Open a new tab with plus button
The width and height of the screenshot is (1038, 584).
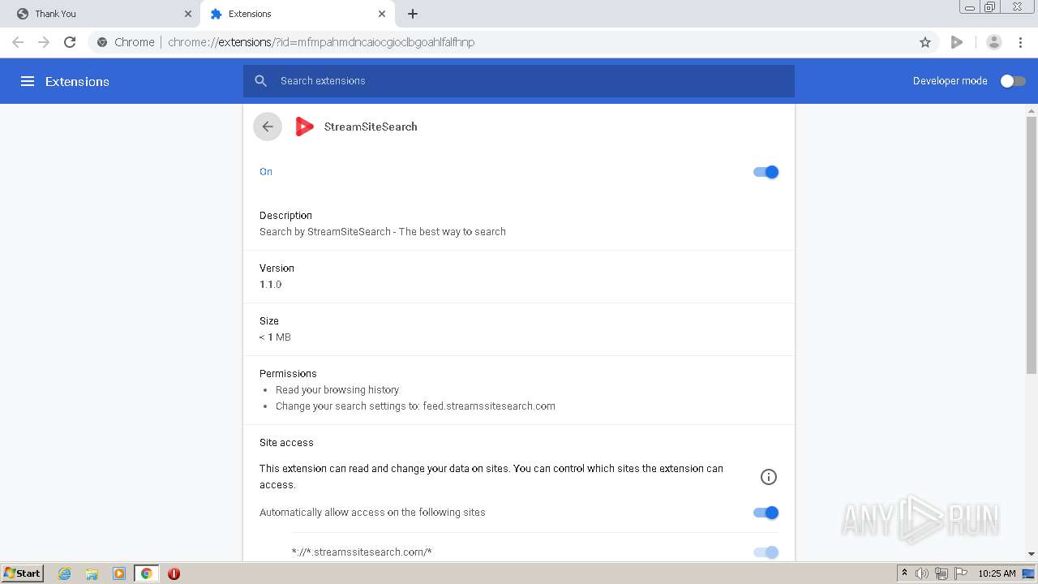(x=413, y=14)
